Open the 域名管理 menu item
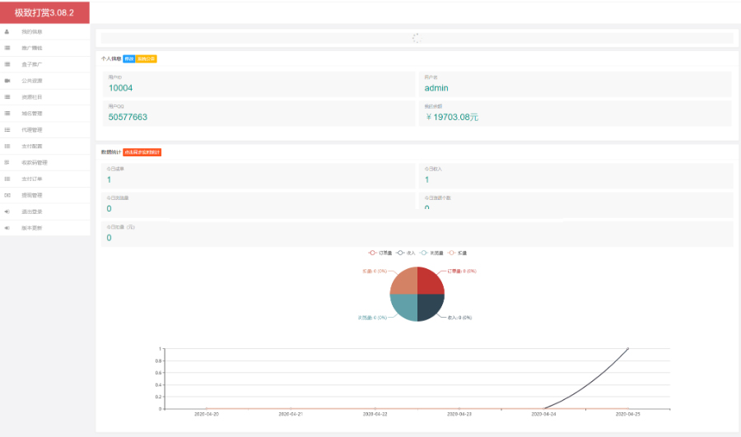 pyautogui.click(x=32, y=114)
